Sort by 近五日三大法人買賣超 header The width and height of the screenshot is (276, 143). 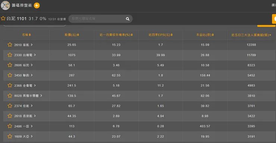click(x=251, y=35)
